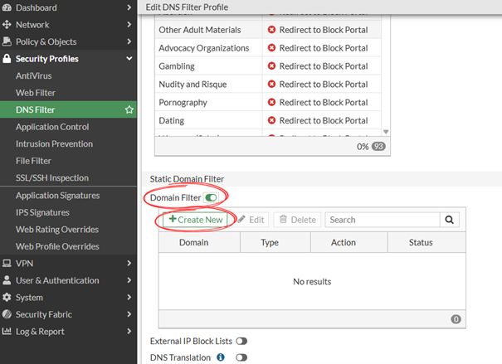Viewport: 502px width, 364px height.
Task: Expand the VPN menu section
Action: pos(129,263)
